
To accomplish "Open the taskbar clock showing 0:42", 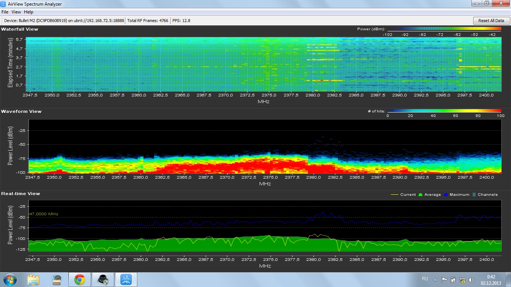I will point(491,280).
